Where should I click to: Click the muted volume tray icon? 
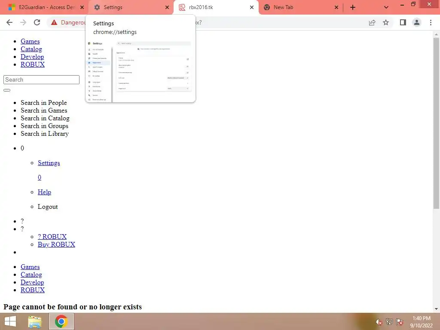point(379,322)
